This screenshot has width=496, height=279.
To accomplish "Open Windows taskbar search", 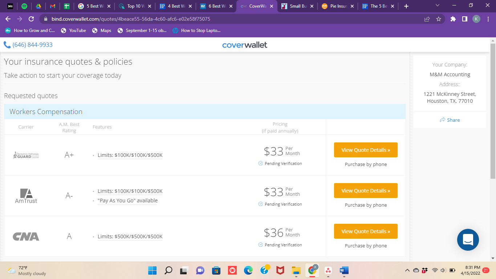I will pyautogui.click(x=168, y=270).
